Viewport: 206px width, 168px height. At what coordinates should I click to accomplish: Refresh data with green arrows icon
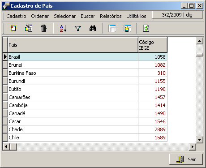146,28
